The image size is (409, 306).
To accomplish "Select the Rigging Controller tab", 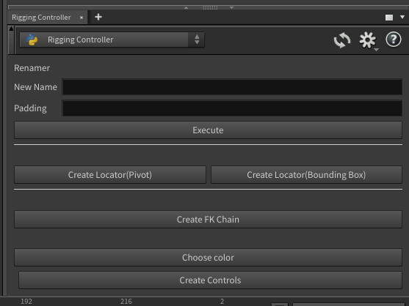I will coord(41,18).
